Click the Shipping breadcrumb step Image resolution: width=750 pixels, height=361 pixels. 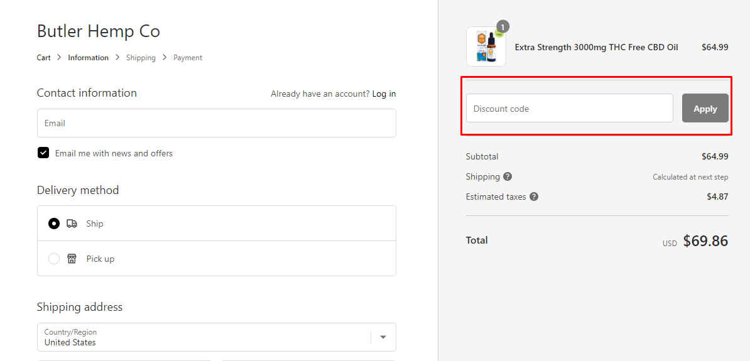tap(141, 57)
